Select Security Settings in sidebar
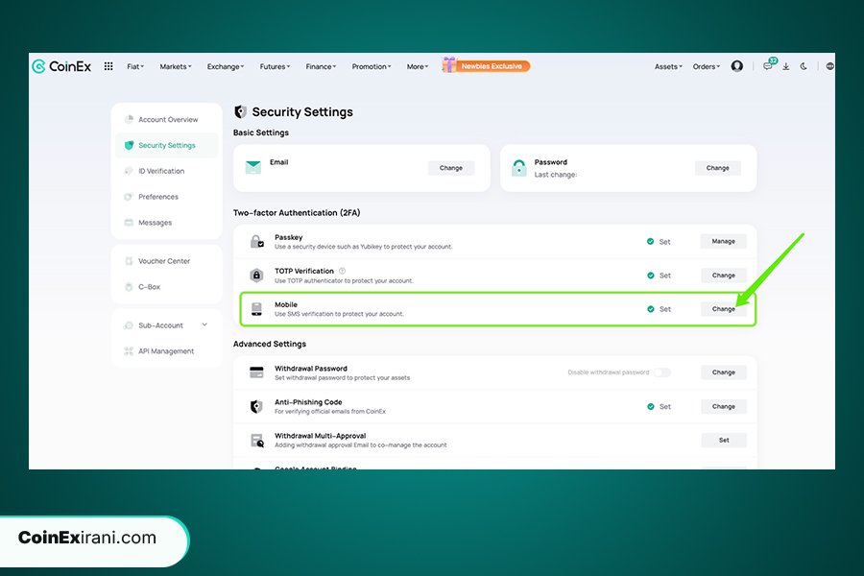 167,146
